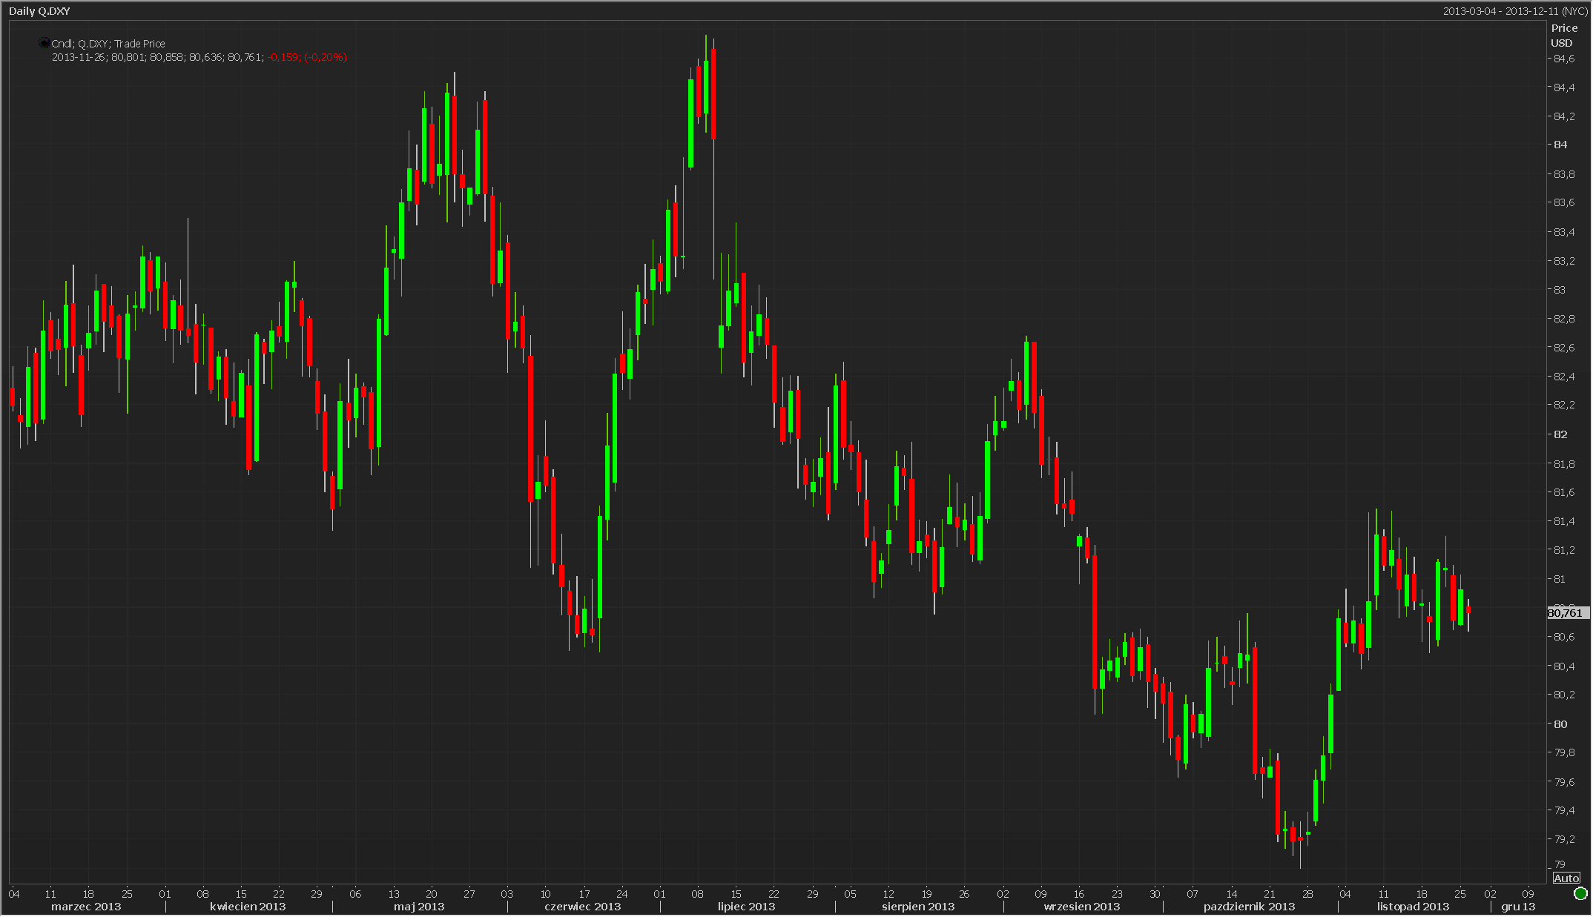Click the candle series icon beside Cndl; Q.DXY
1593x917 pixels.
[x=44, y=43]
